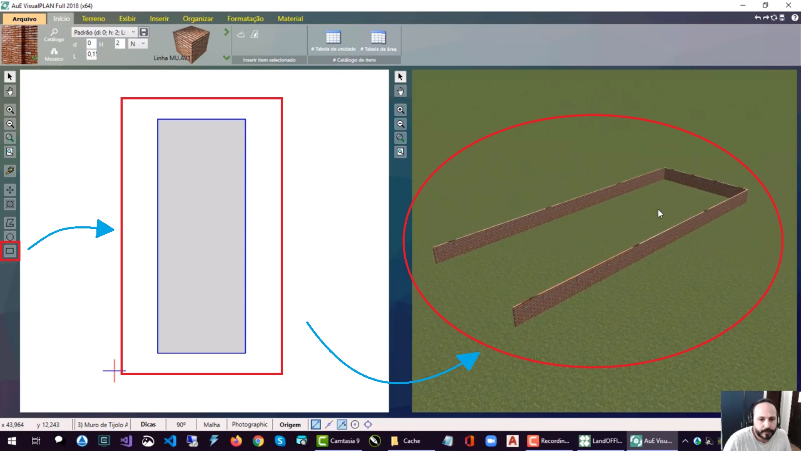This screenshot has width=801, height=451.
Task: Expand the Padrão line style dropdown
Action: click(x=133, y=32)
